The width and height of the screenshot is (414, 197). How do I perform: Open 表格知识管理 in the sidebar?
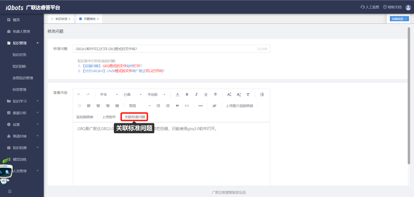tap(23, 78)
